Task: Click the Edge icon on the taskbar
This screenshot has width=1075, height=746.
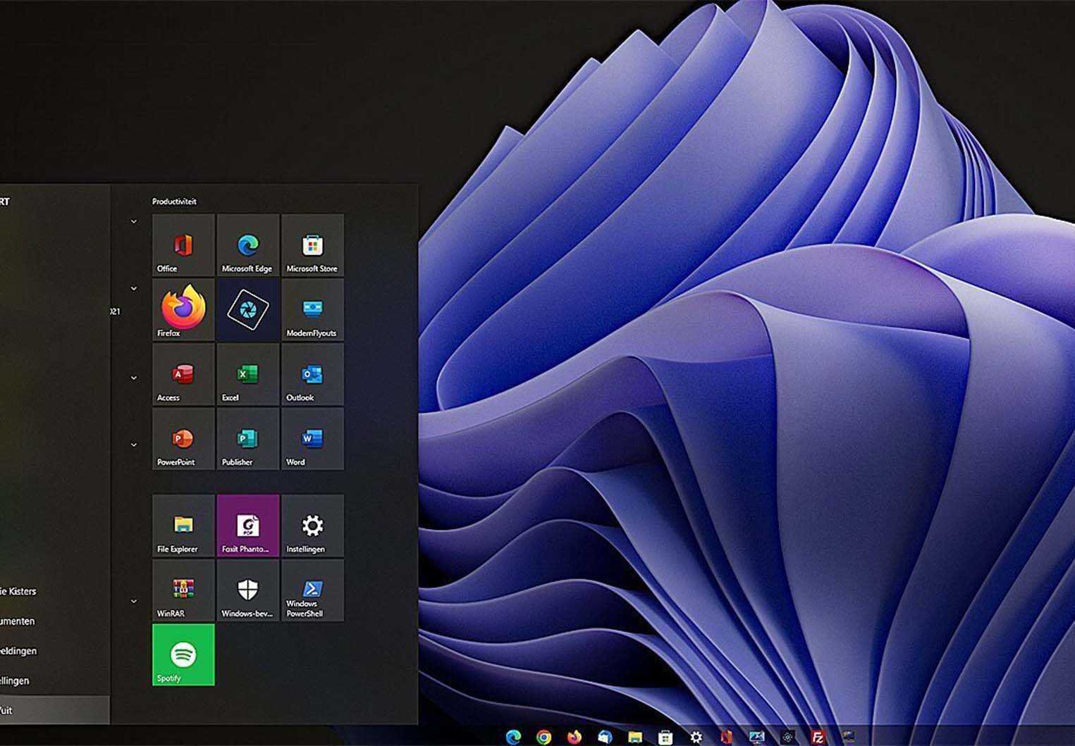Action: click(513, 737)
